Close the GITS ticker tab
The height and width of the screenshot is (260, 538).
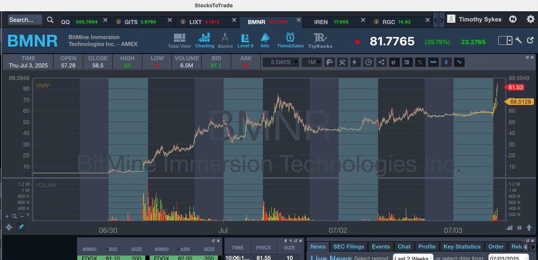(x=169, y=21)
